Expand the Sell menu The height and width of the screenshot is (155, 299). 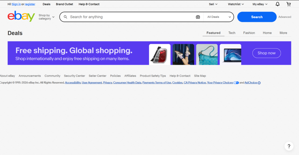click(213, 4)
